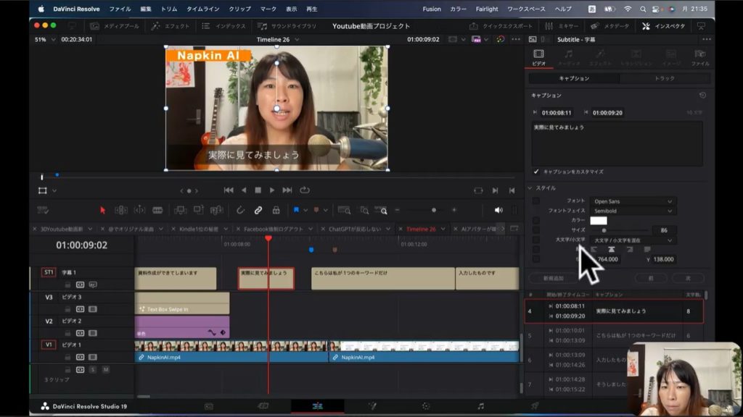
Task: Click the padlock position lock icon in toolbar
Action: (x=276, y=210)
